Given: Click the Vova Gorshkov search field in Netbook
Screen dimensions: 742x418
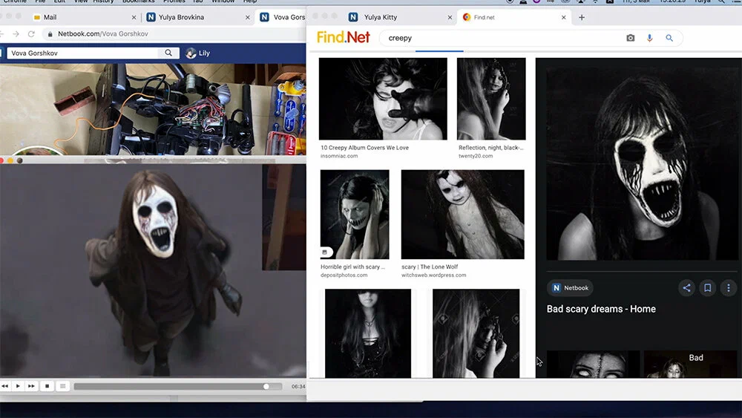Looking at the screenshot, I should pos(83,53).
